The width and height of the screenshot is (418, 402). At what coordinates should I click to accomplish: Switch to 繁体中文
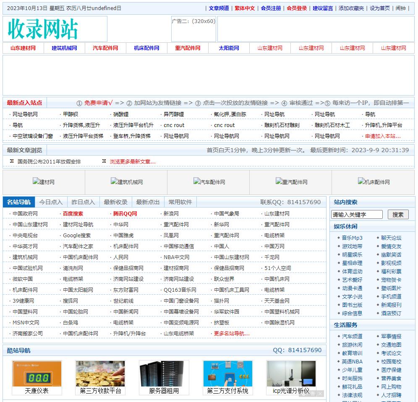(x=245, y=8)
